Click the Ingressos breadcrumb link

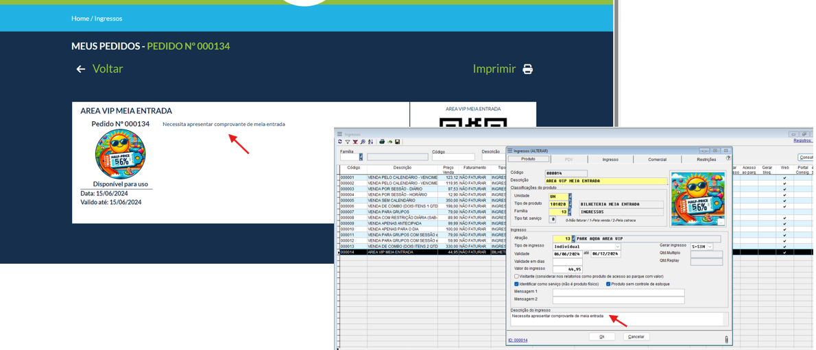click(x=108, y=18)
